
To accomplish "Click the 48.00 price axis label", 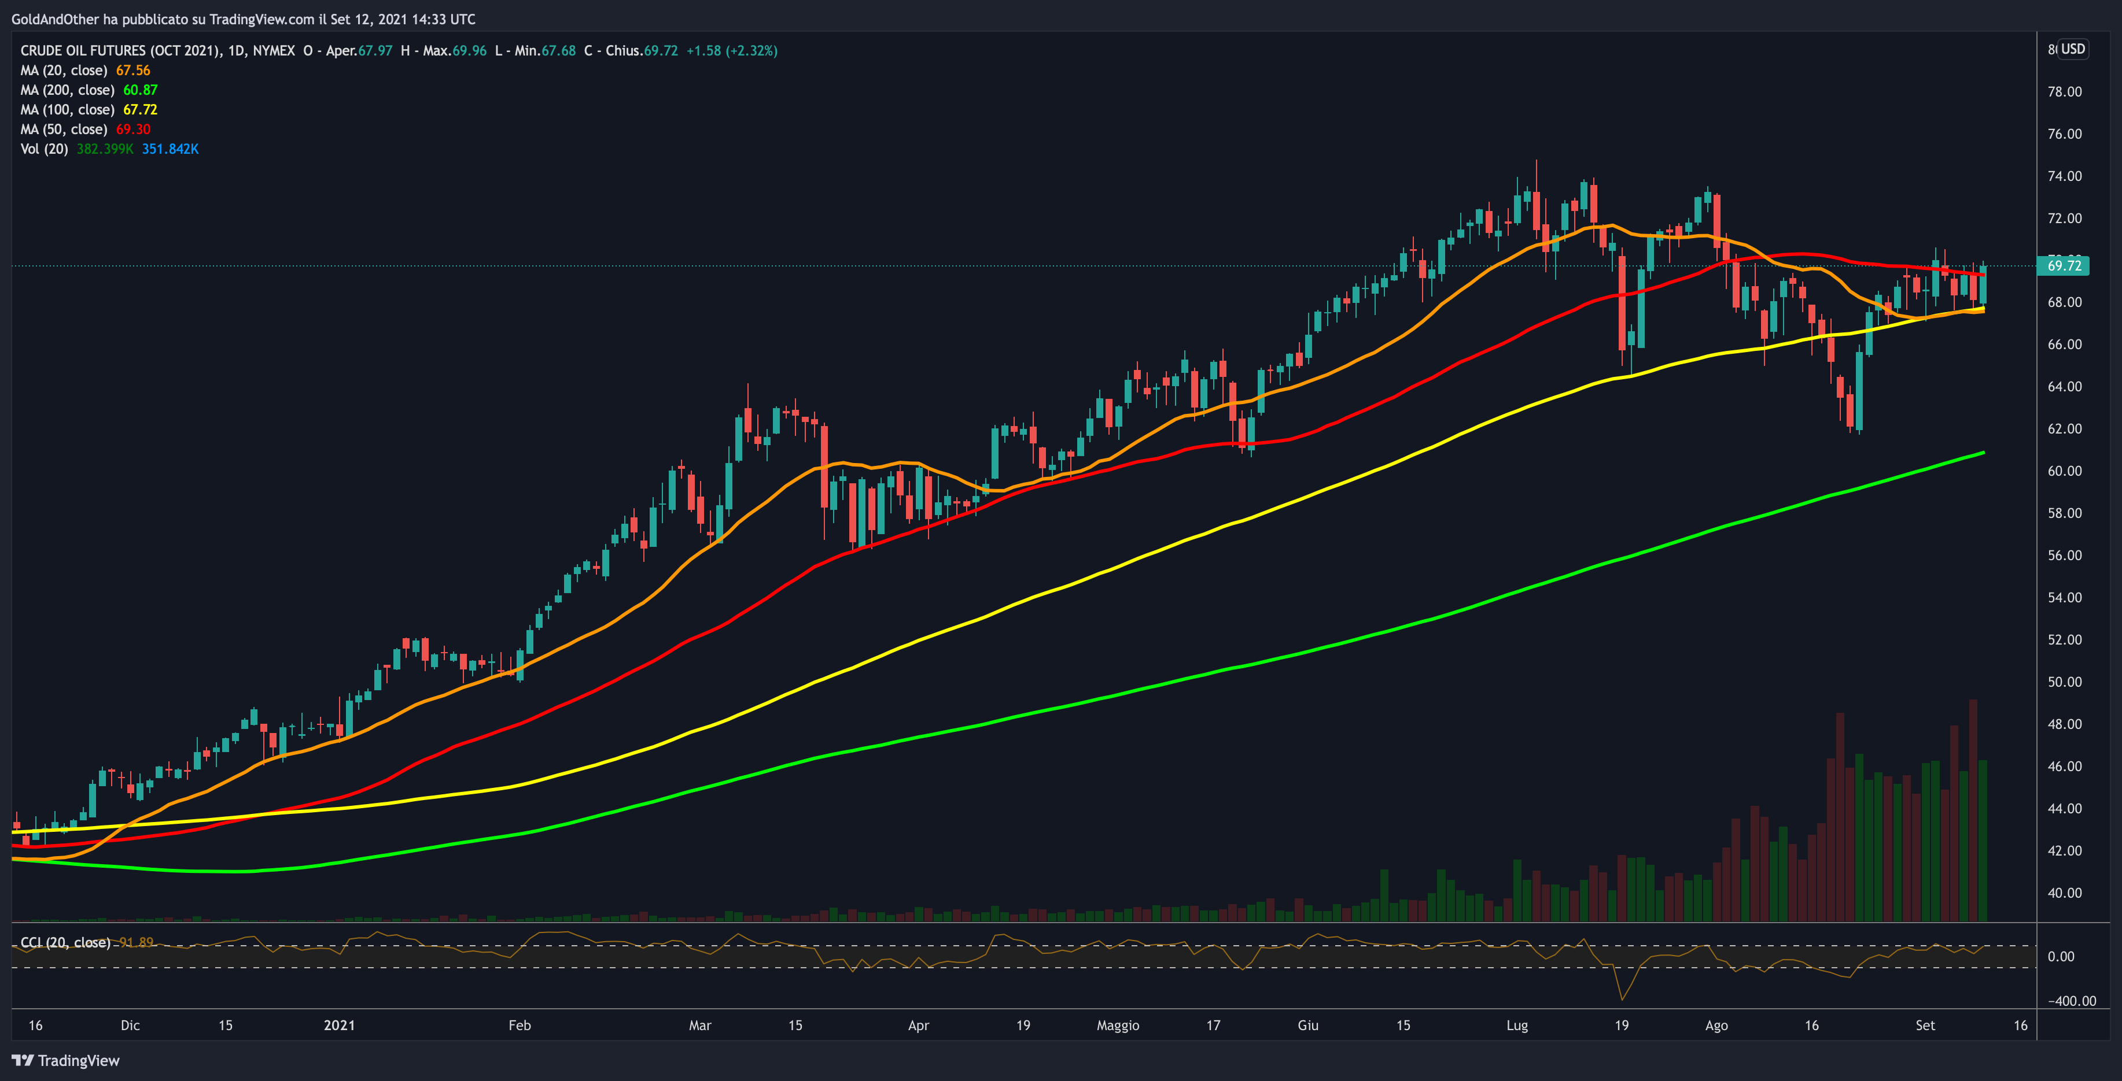I will (2064, 724).
